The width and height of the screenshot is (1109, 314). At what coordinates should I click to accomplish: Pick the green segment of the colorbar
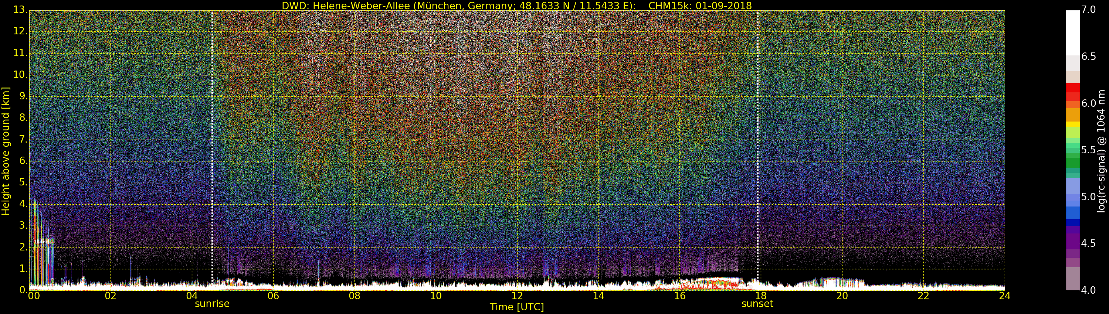click(1072, 163)
